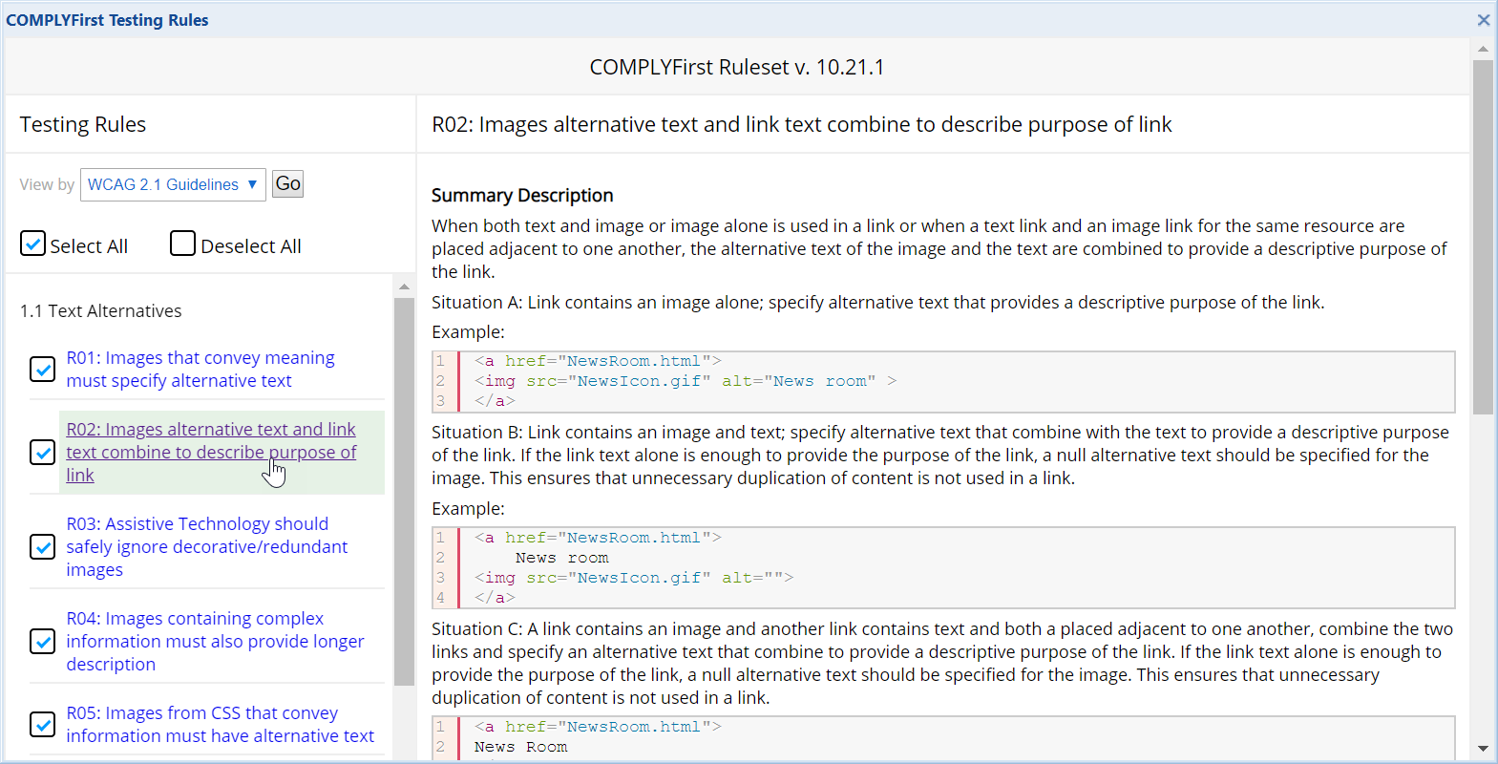Click the 'Situation C: A link contains an image' paragraph
Viewport: 1498px width, 764px height.
[942, 663]
